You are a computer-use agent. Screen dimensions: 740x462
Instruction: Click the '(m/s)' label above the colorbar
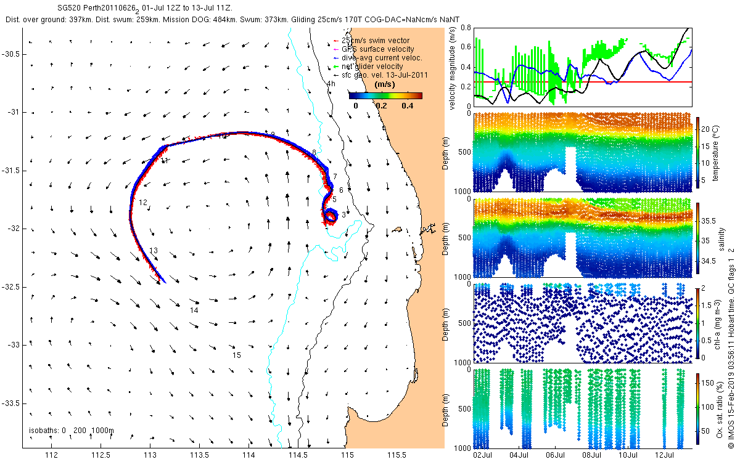pos(385,84)
